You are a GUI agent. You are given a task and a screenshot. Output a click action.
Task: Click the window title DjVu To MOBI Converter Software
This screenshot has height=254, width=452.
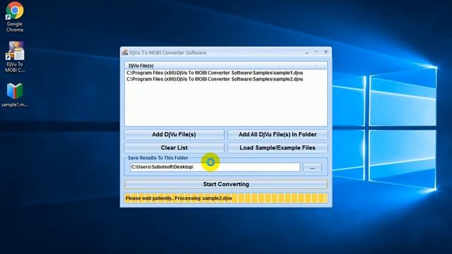tap(168, 53)
